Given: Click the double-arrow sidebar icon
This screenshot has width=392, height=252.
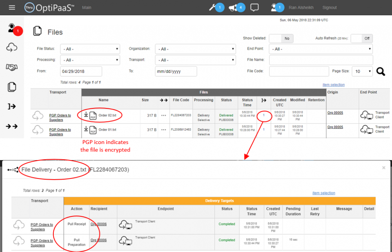Looking at the screenshot, I should tap(12, 126).
